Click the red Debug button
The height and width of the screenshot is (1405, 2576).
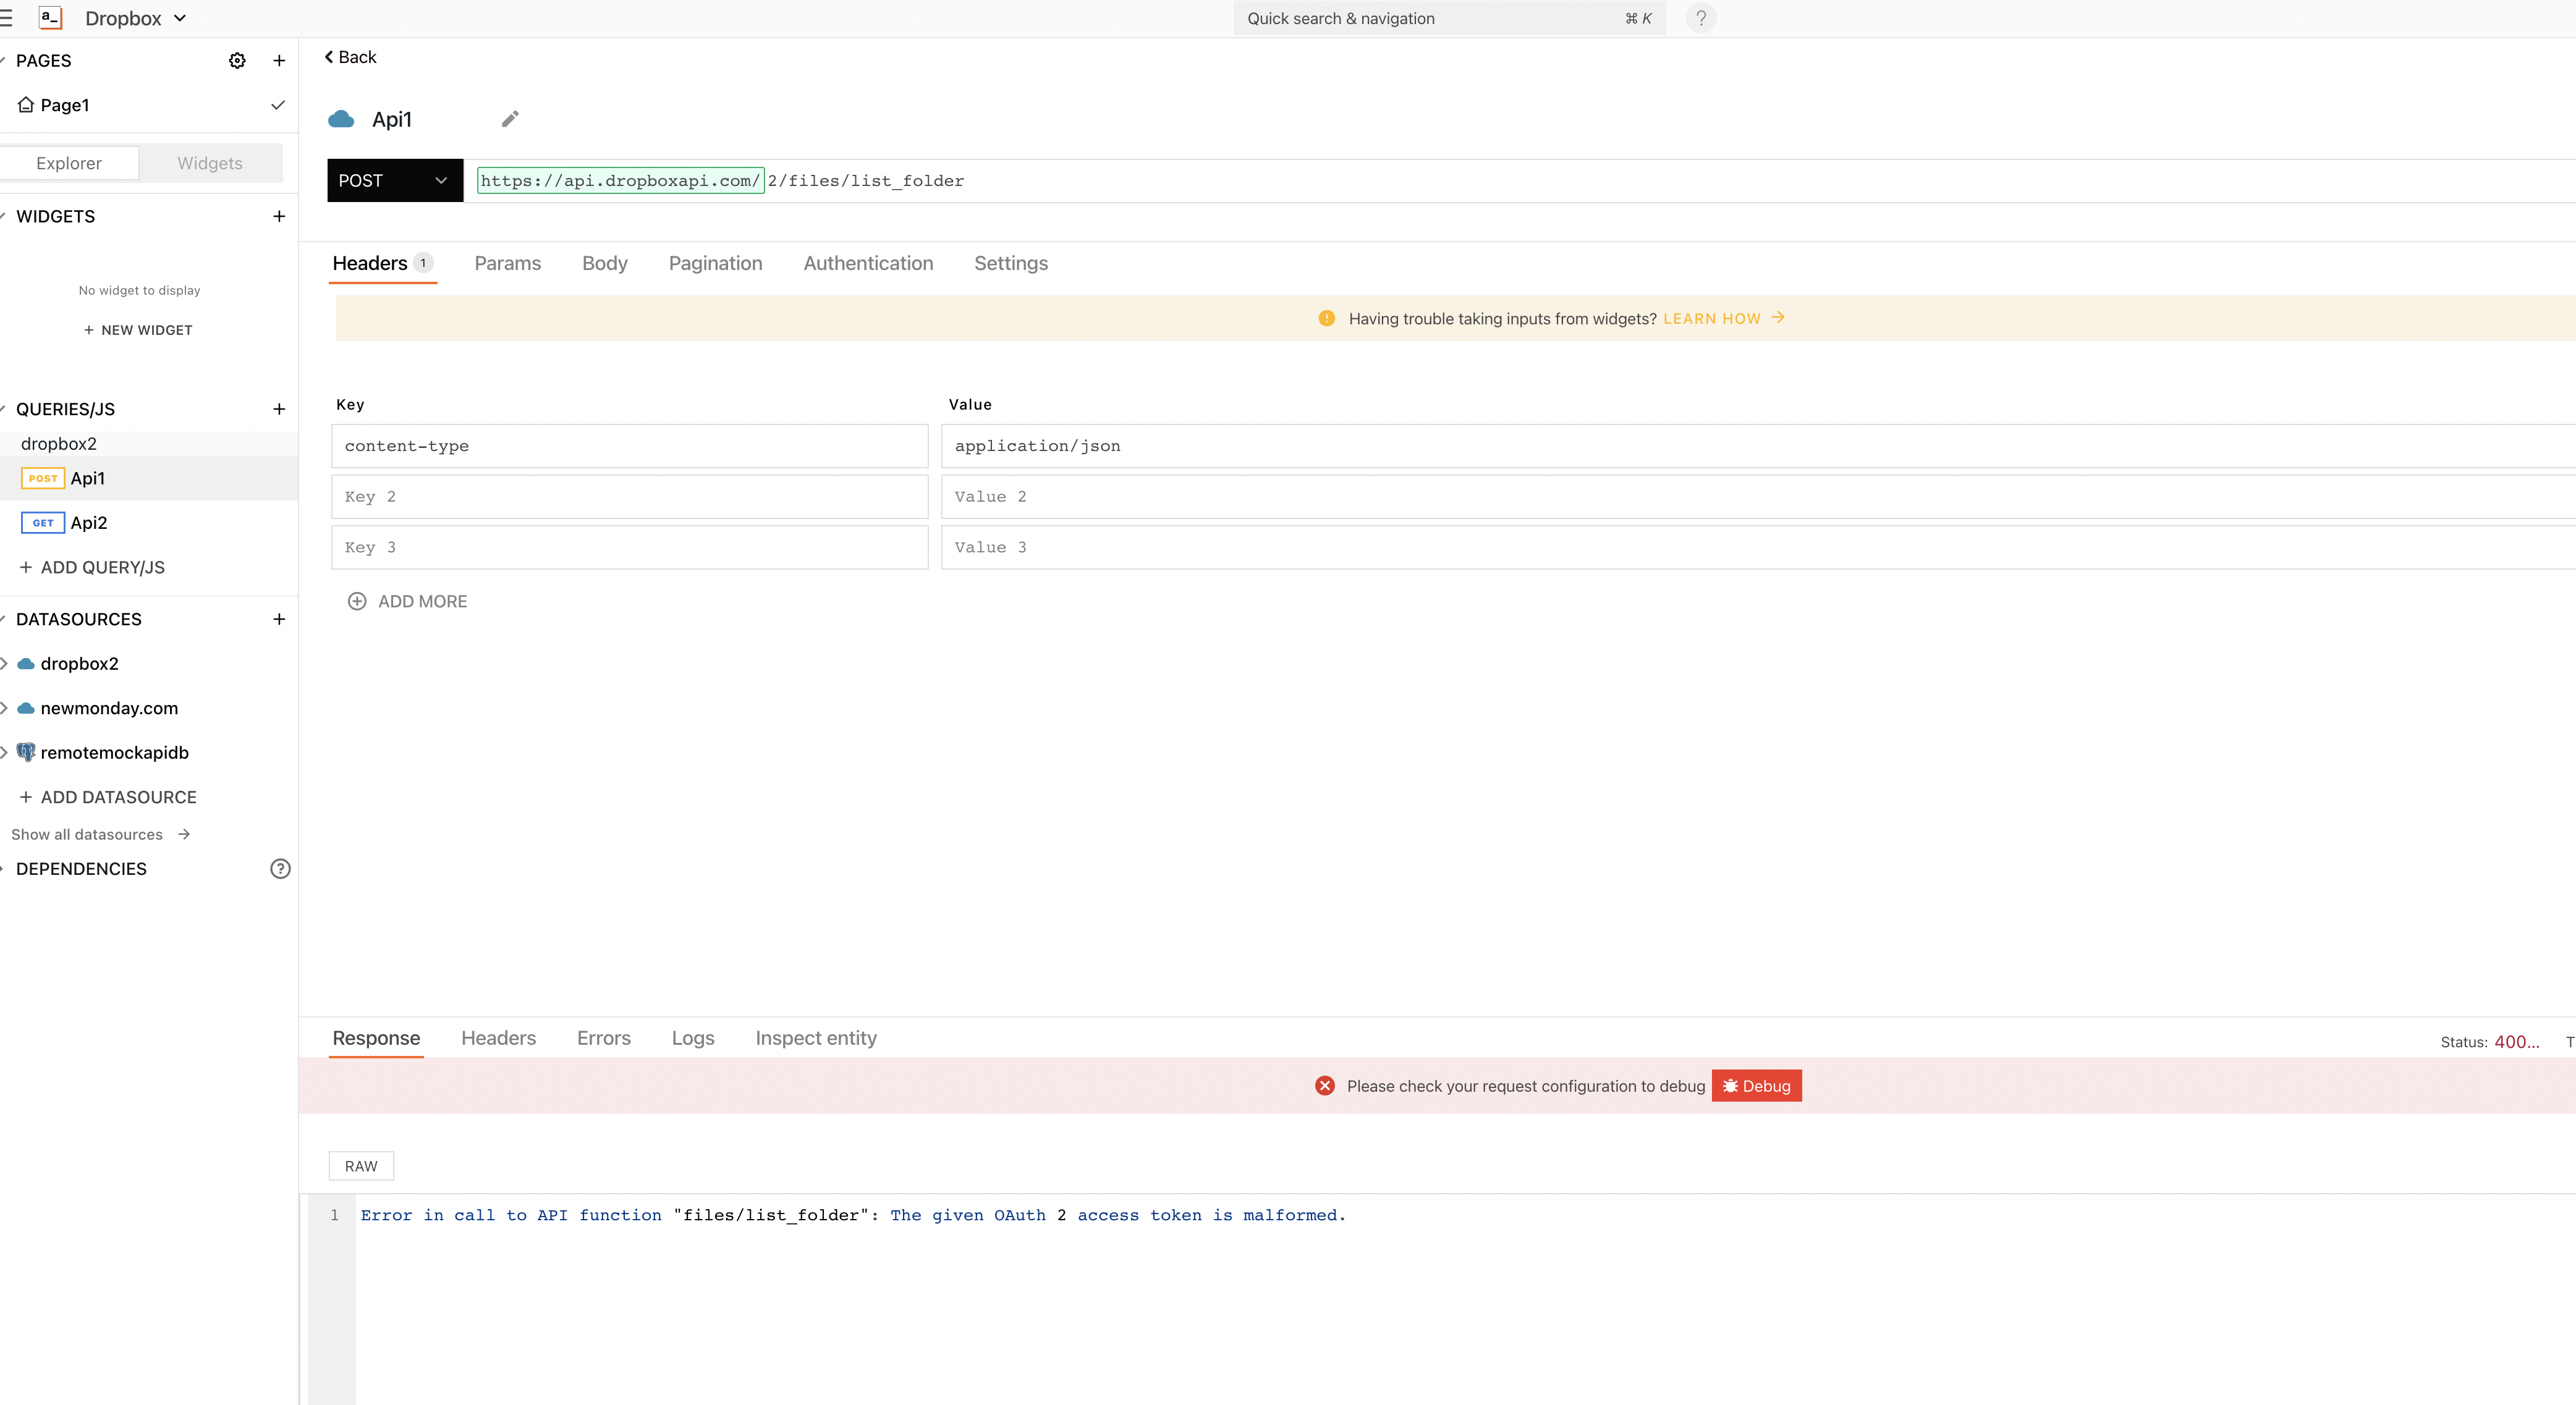1756,1086
